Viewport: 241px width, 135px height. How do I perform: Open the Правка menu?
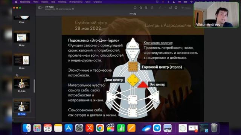45,2
